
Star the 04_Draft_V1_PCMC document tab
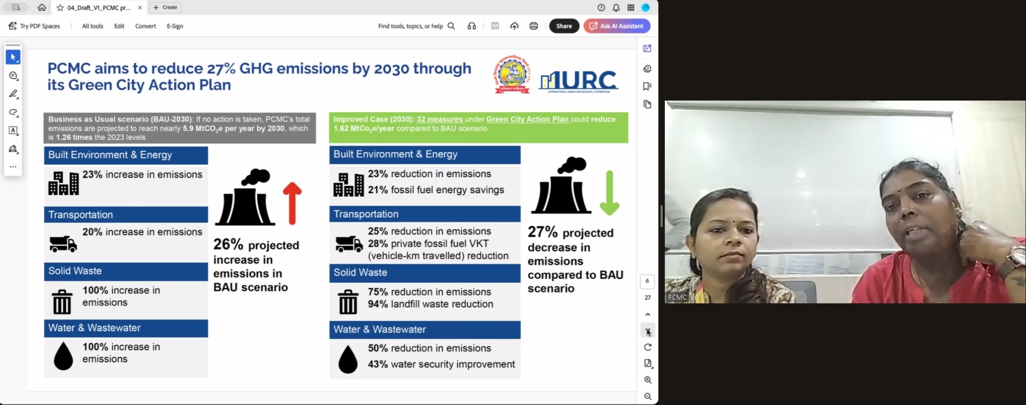click(x=60, y=8)
